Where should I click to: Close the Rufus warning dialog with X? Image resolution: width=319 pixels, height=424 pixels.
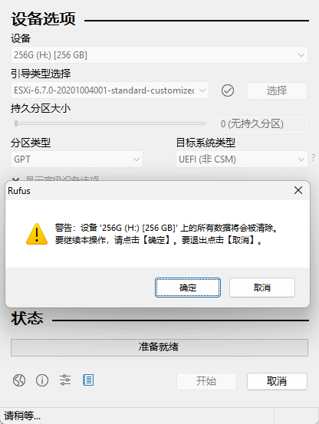298,190
